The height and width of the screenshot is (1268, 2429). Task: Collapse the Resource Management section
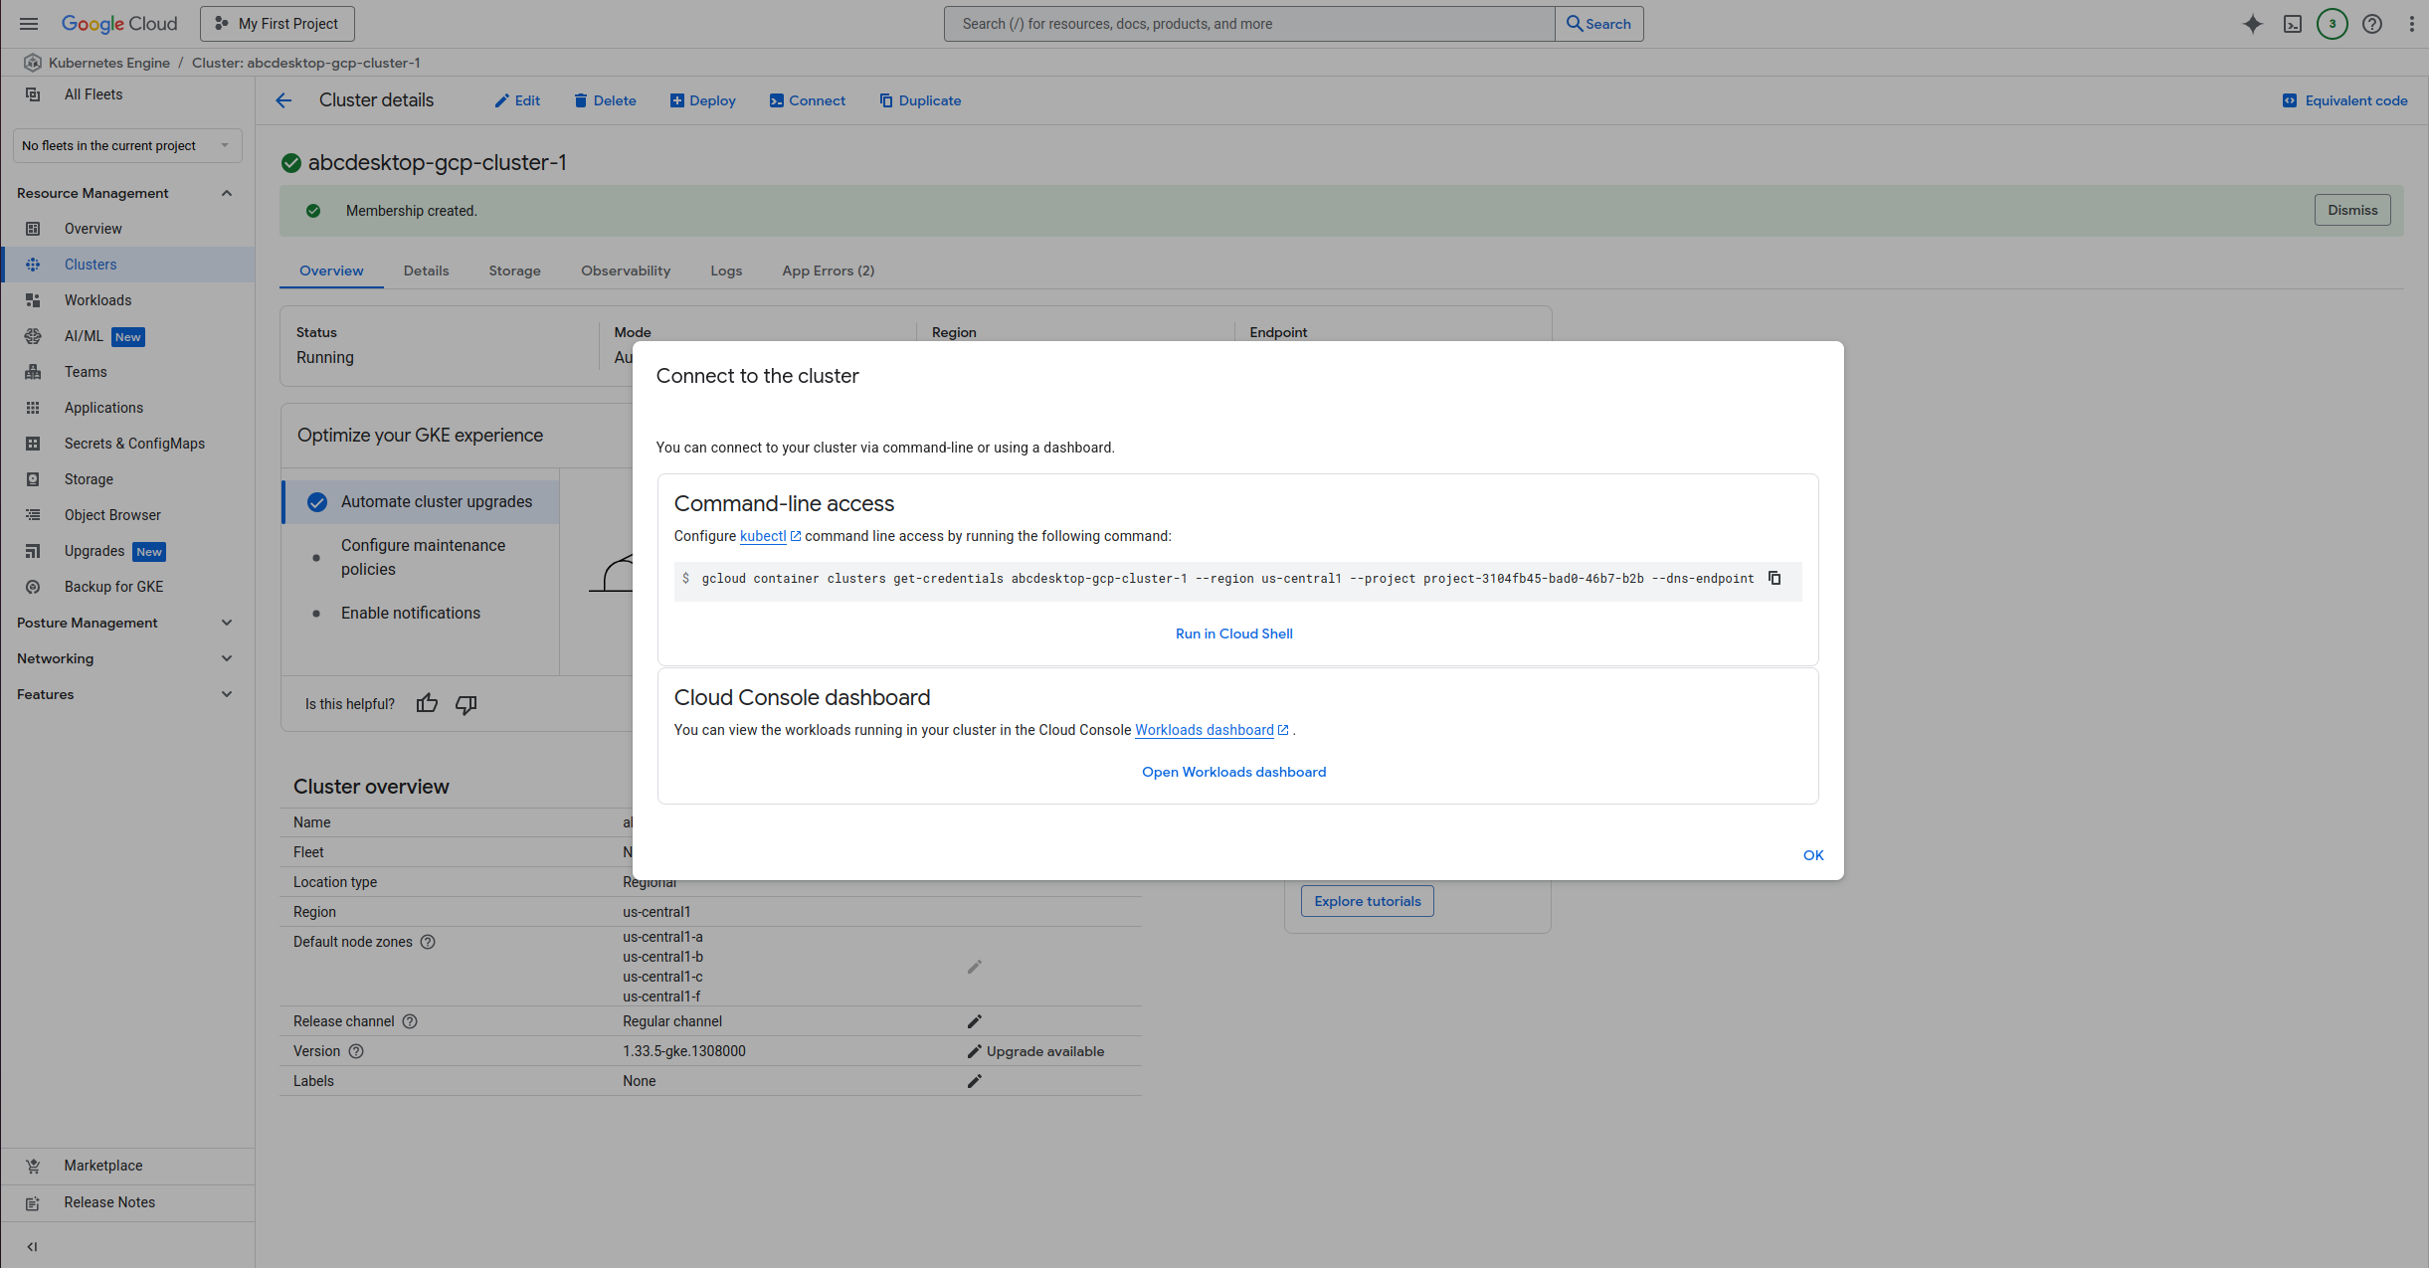pos(227,193)
